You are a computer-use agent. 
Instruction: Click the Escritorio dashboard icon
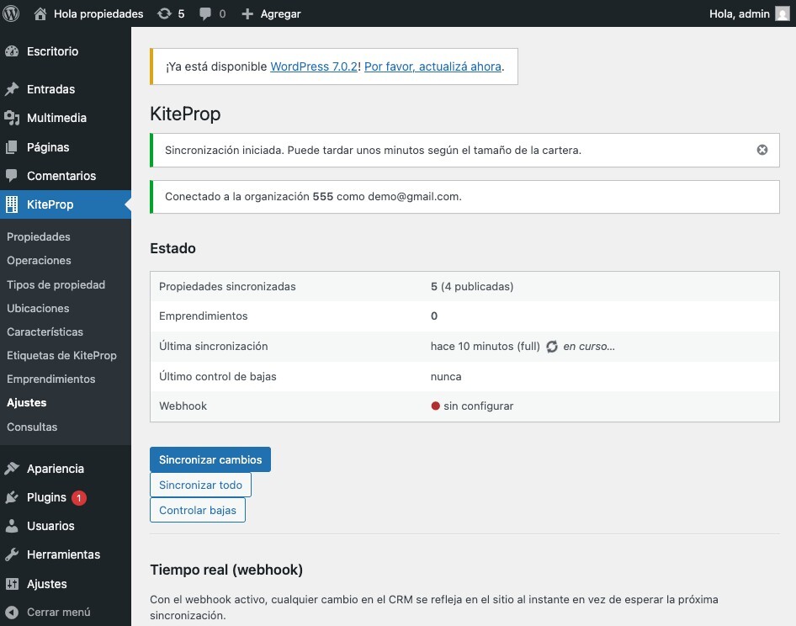[x=12, y=51]
